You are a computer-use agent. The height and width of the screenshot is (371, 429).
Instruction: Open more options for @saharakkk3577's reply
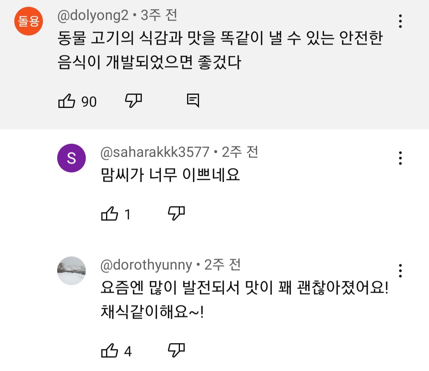[x=400, y=158]
